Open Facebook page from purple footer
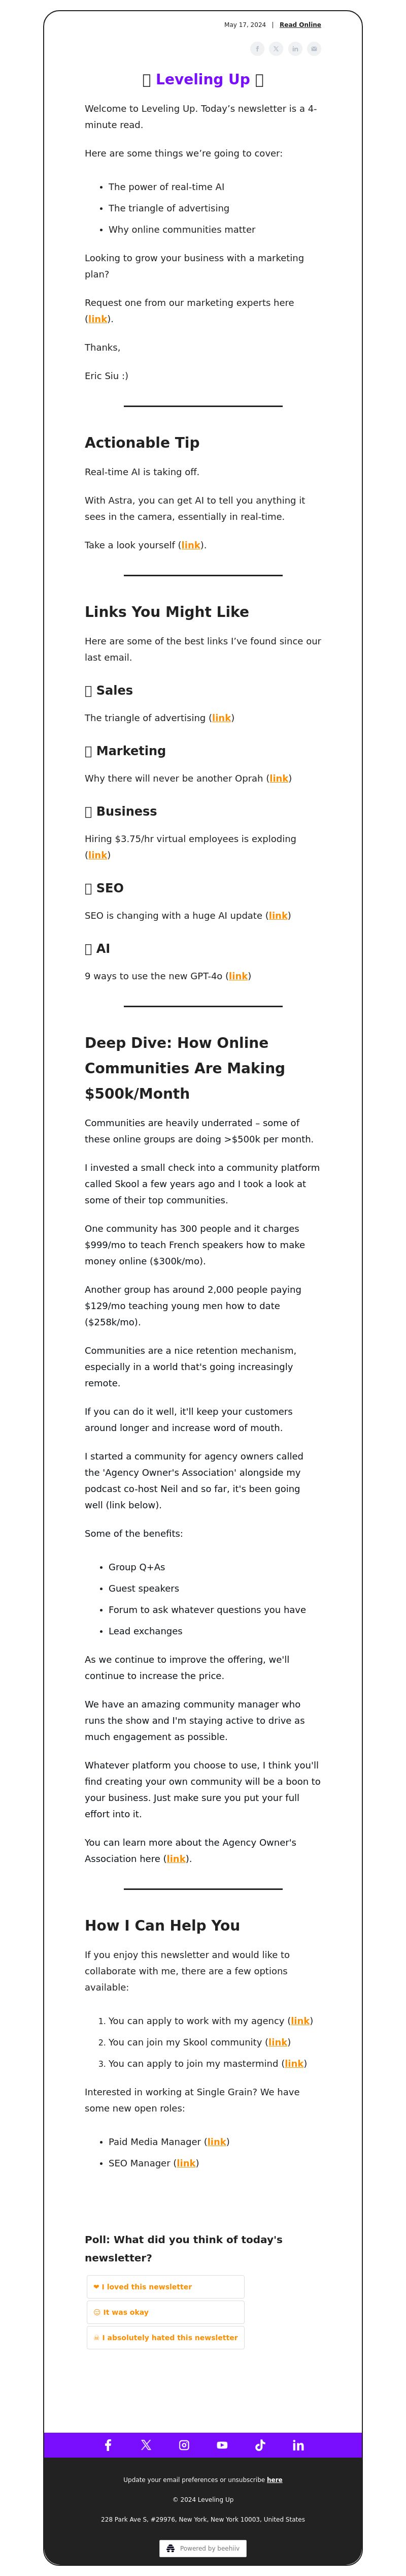 click(108, 2445)
